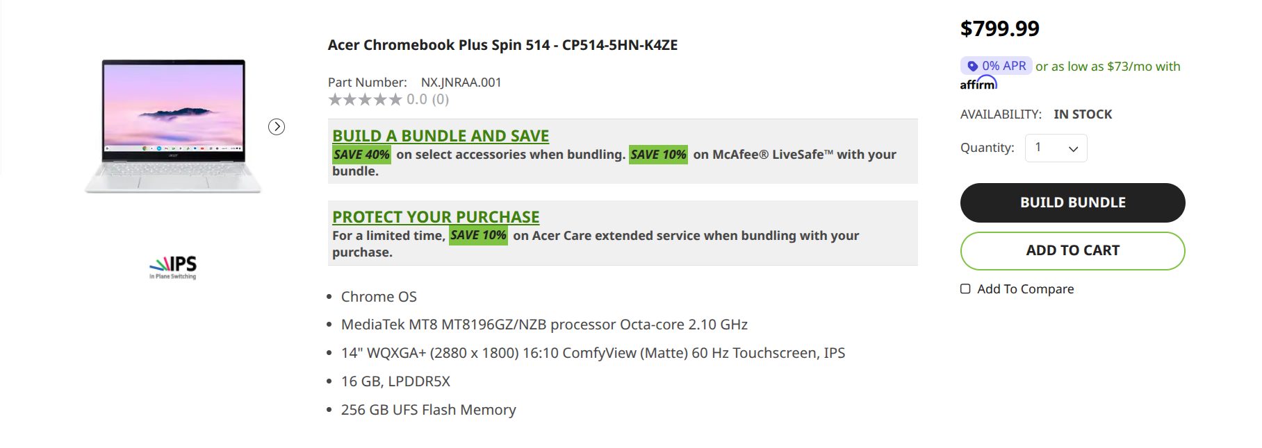
Task: Click the IPS In Plane Switching icon
Action: point(173,267)
